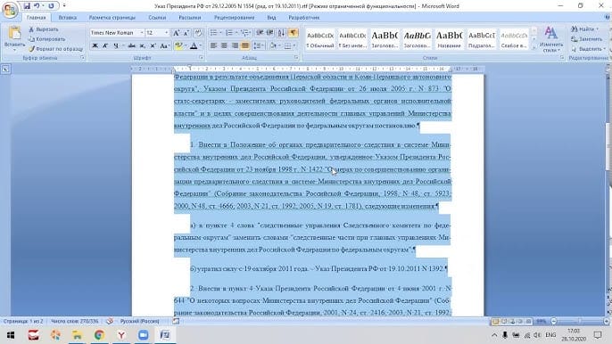Click the Italic formatting icon
The width and height of the screenshot is (612, 344).
[x=105, y=46]
